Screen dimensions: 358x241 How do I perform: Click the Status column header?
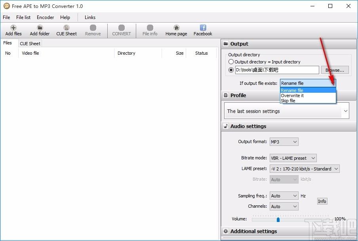pyautogui.click(x=201, y=53)
